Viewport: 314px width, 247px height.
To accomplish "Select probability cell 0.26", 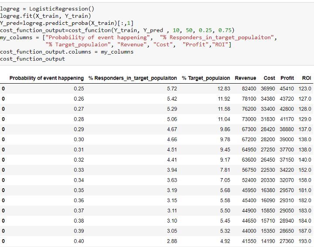I will [x=79, y=99].
